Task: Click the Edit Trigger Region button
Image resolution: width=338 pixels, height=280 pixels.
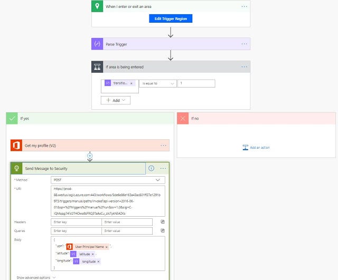Action: pos(171,18)
